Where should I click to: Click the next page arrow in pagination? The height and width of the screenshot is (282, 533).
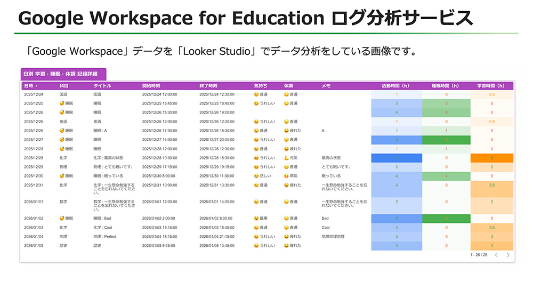[x=508, y=255]
